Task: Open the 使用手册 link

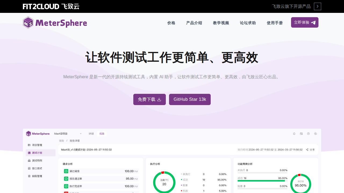Action: (x=275, y=23)
